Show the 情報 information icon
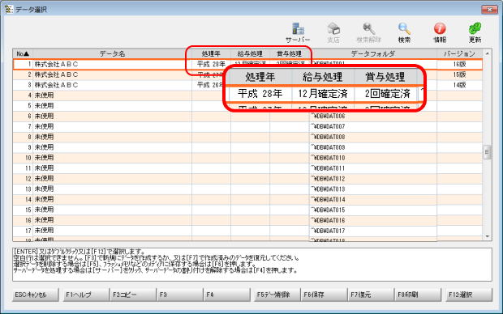This screenshot has width=503, height=314. (x=440, y=32)
